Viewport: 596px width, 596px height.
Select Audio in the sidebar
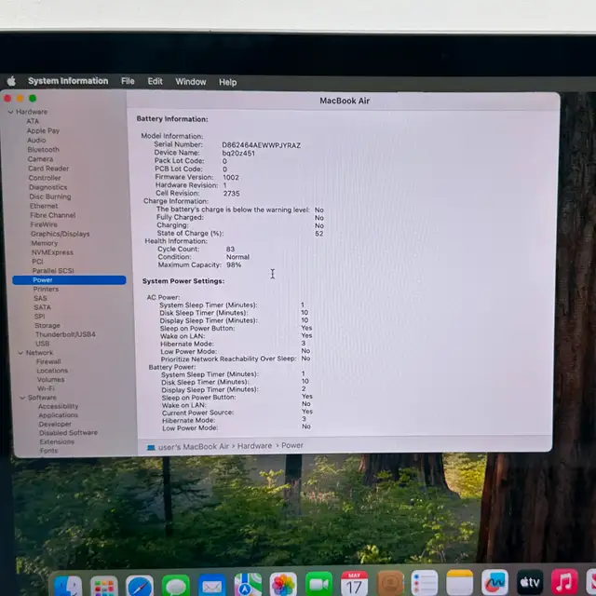point(36,141)
